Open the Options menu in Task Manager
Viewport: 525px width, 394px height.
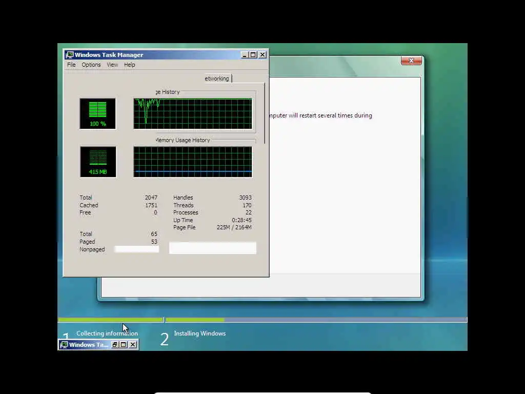tap(91, 65)
